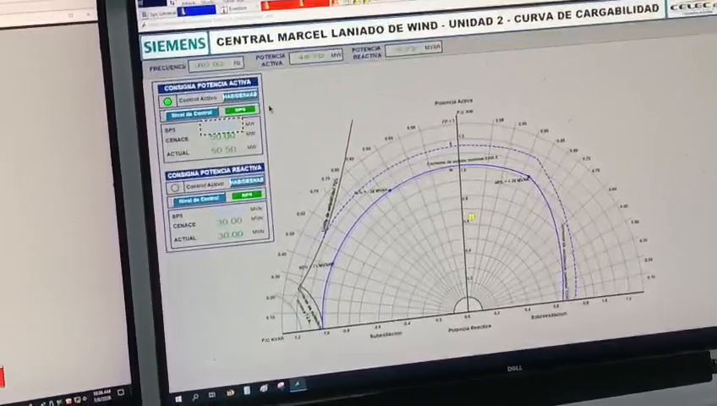The height and width of the screenshot is (406, 717).
Task: Click HAB/DESHAB in Consigna Potencia Activa
Action: pyautogui.click(x=240, y=96)
